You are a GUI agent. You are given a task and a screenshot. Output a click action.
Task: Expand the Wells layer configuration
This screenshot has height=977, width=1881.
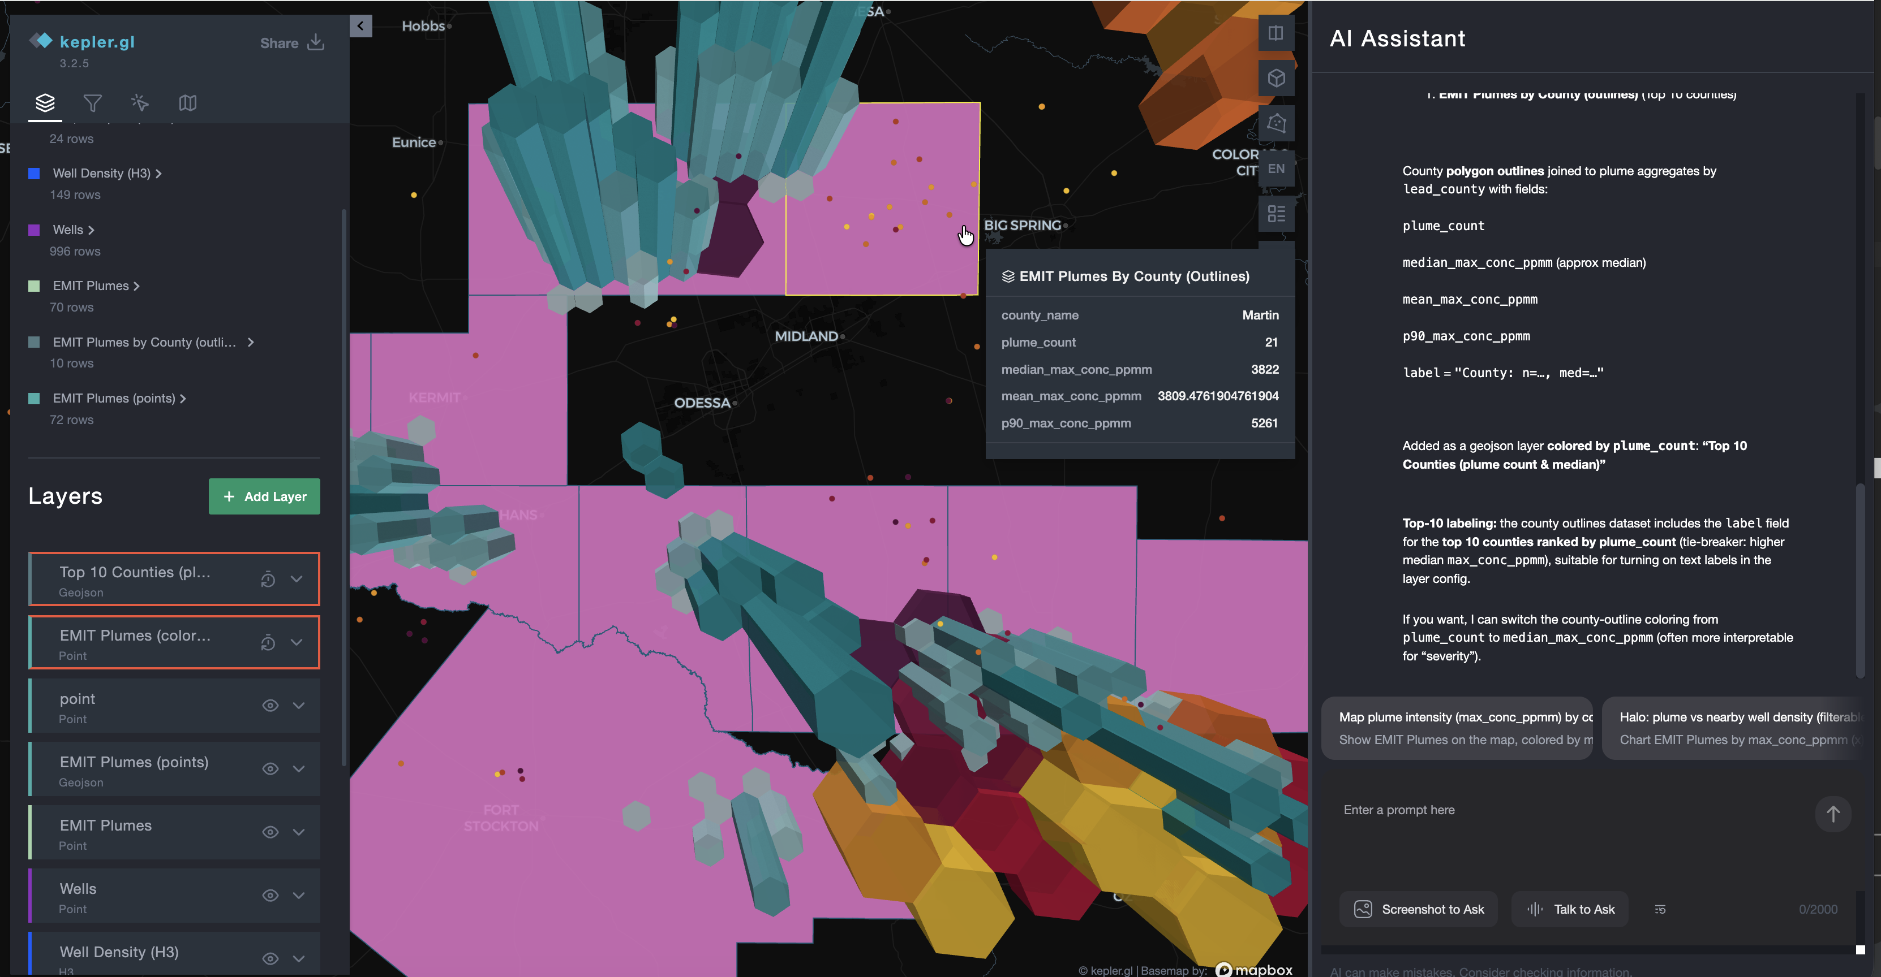click(x=299, y=896)
